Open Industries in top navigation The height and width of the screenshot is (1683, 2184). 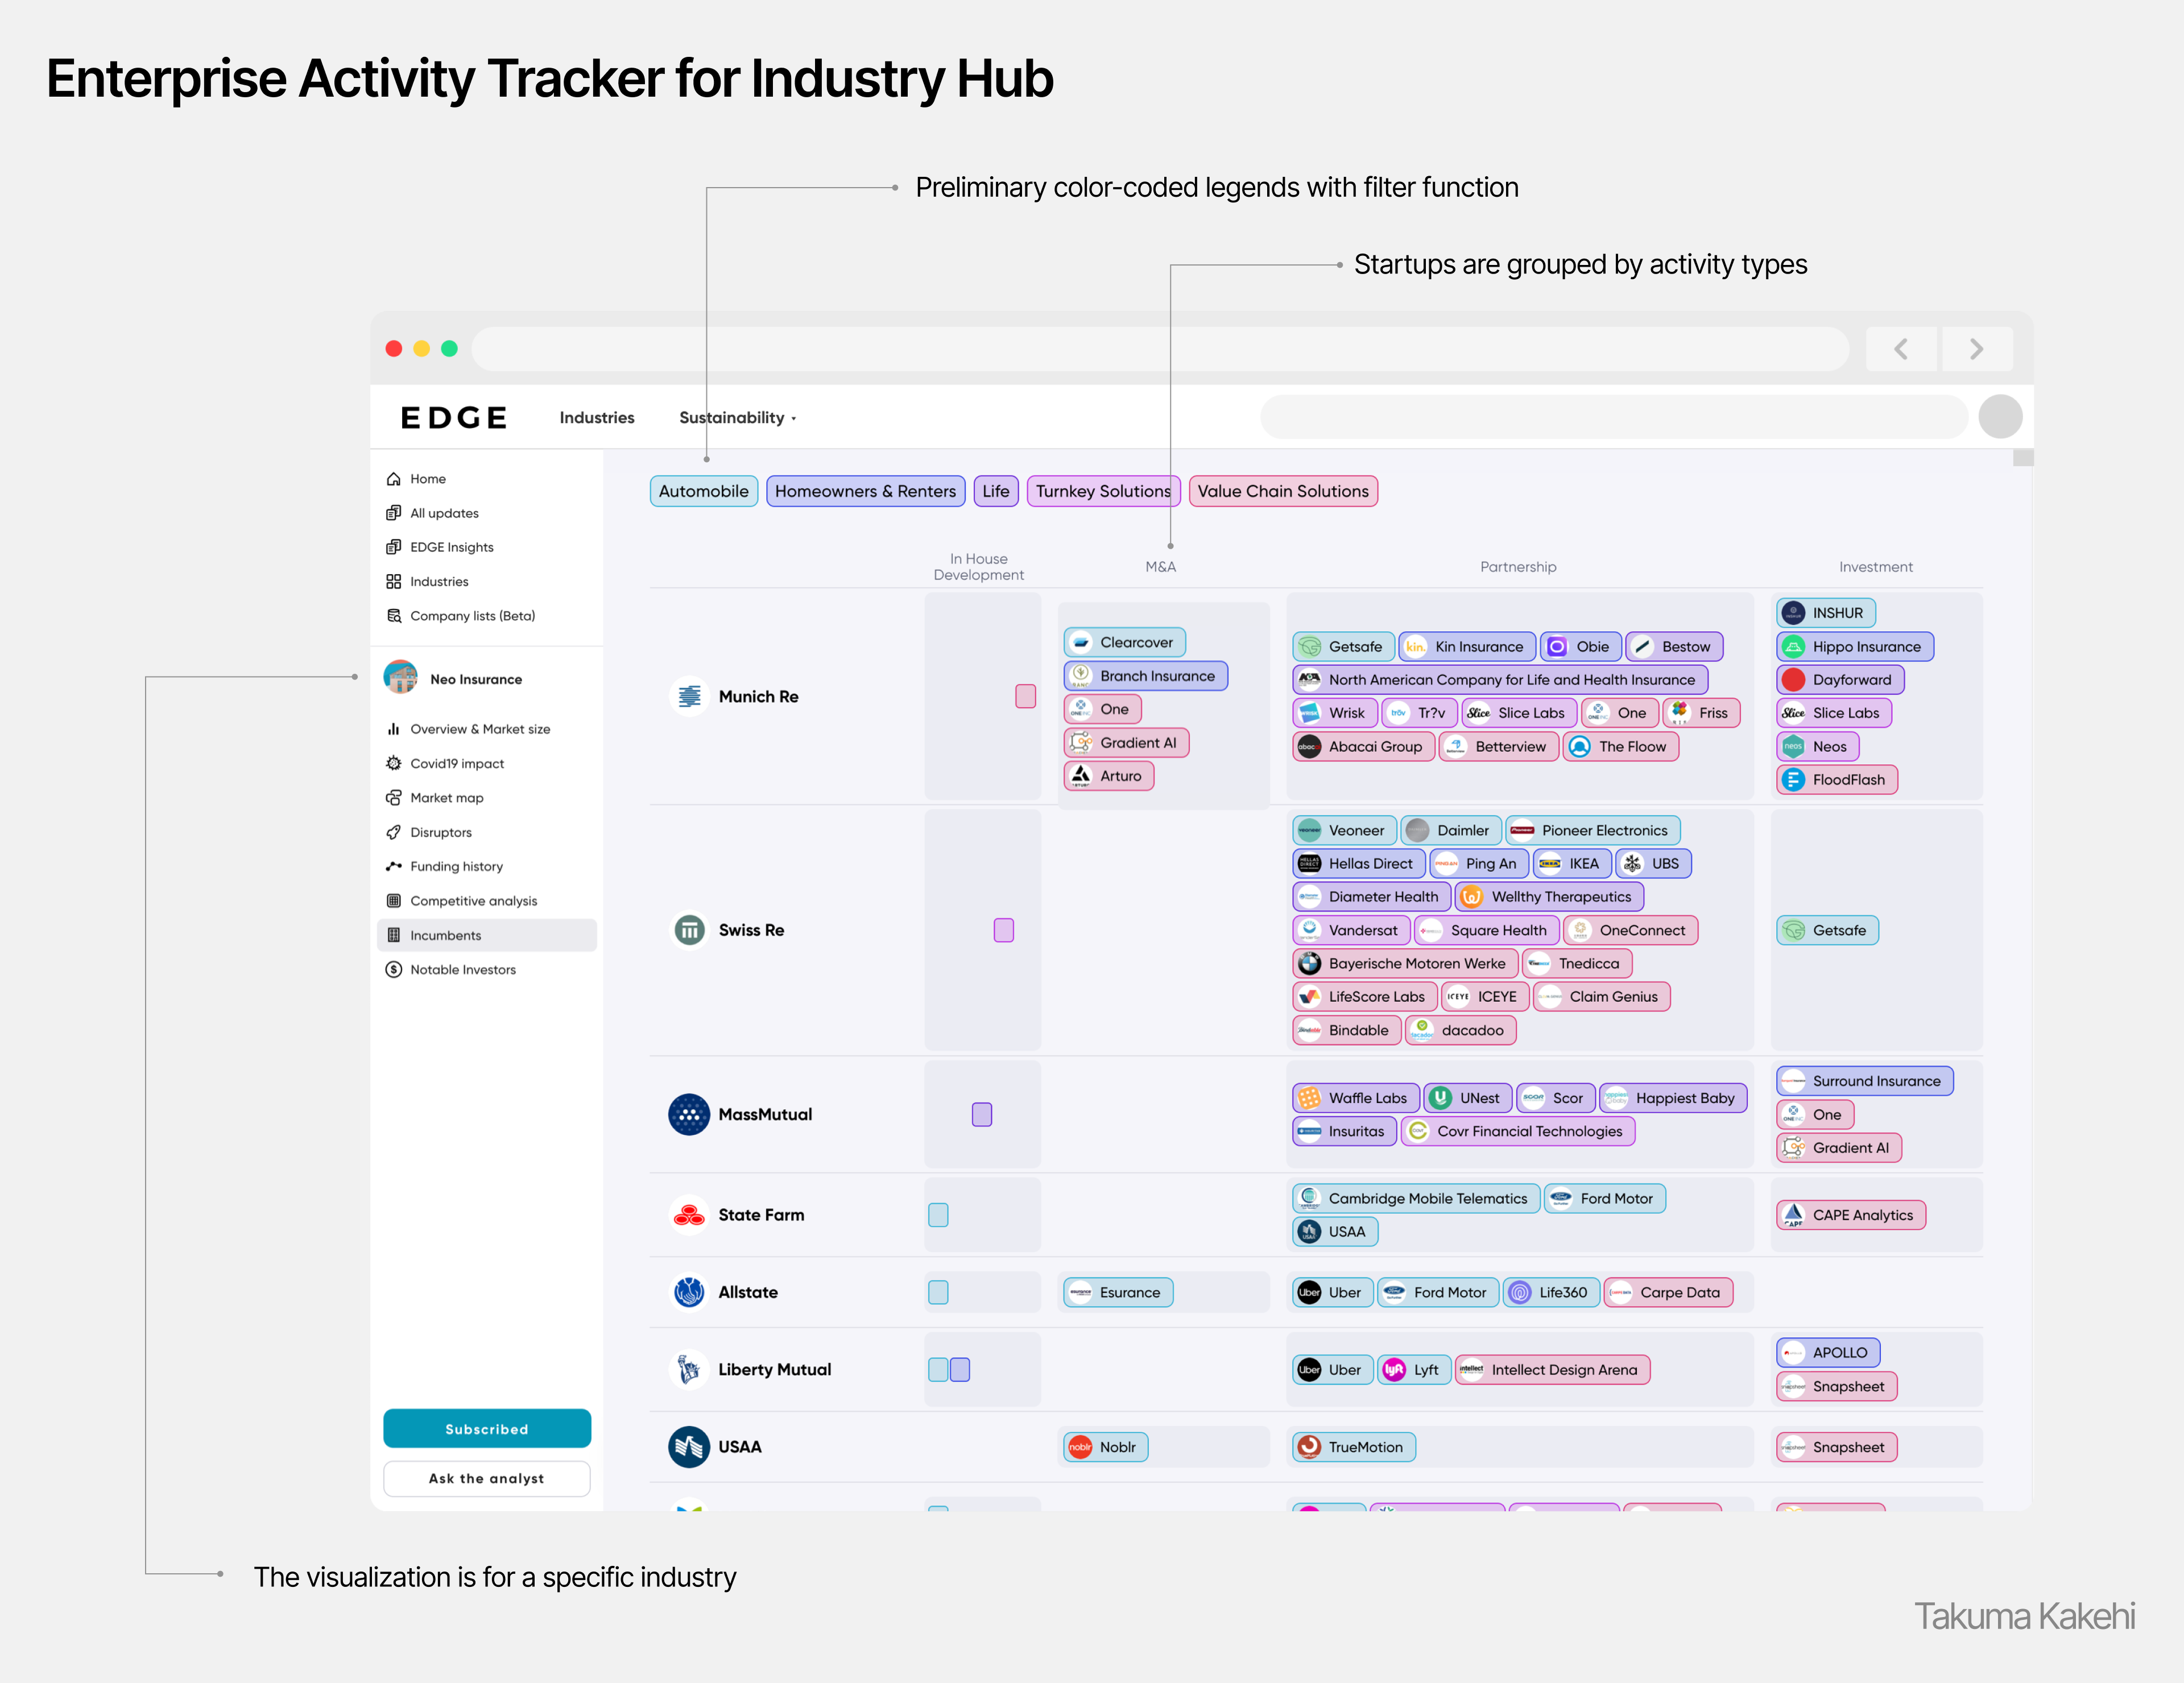[597, 418]
